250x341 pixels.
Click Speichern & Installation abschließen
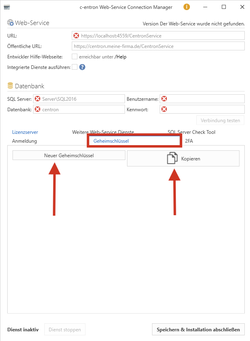pyautogui.click(x=198, y=329)
